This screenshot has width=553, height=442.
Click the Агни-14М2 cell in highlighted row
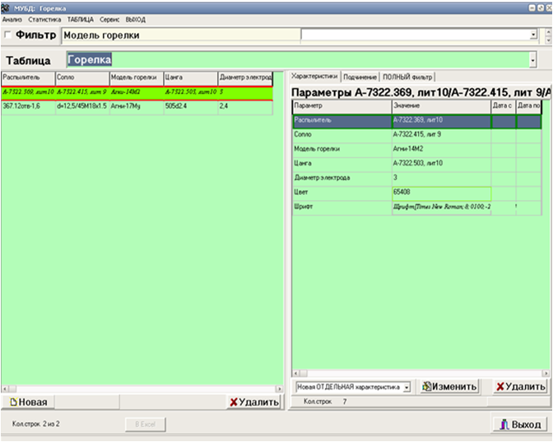[x=137, y=92]
